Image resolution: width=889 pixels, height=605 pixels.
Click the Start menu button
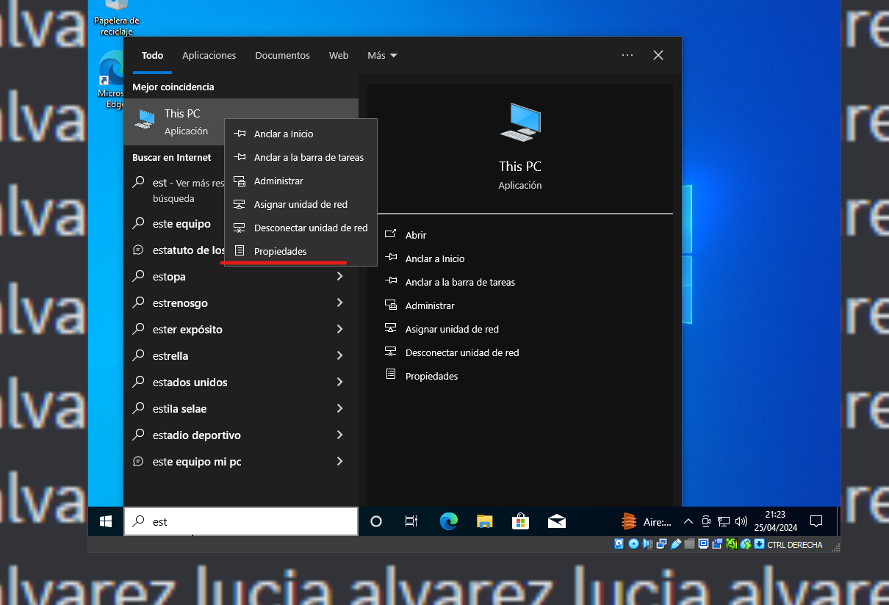coord(105,521)
